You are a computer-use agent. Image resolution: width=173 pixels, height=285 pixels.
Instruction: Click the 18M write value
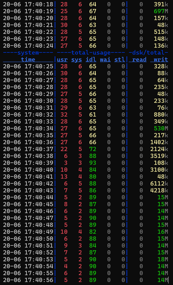click(x=163, y=259)
